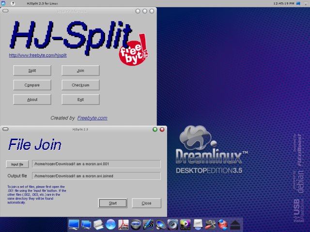Open the stacked papers file manager icon
This screenshot has width=310, height=232.
tap(98, 224)
